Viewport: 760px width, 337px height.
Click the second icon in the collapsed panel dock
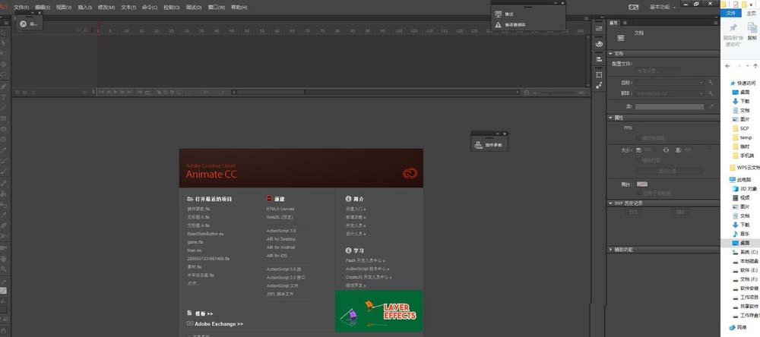click(599, 43)
